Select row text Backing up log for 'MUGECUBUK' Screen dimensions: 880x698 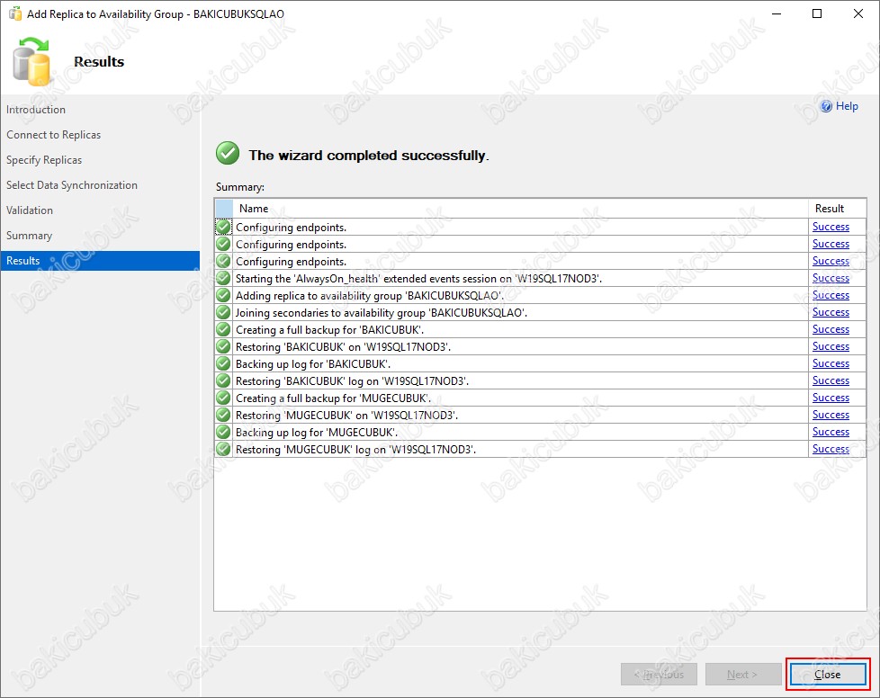coord(317,433)
